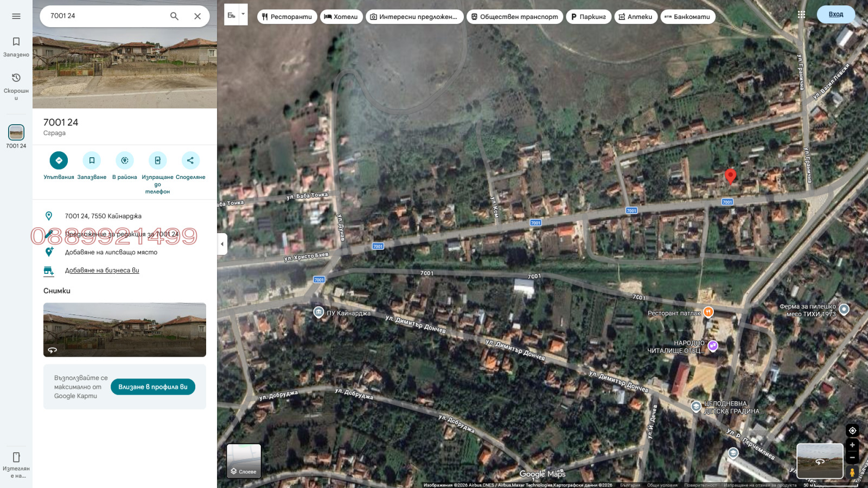The height and width of the screenshot is (488, 868).
Task: Toggle the Обществен транспорт filter chip
Action: pos(514,16)
